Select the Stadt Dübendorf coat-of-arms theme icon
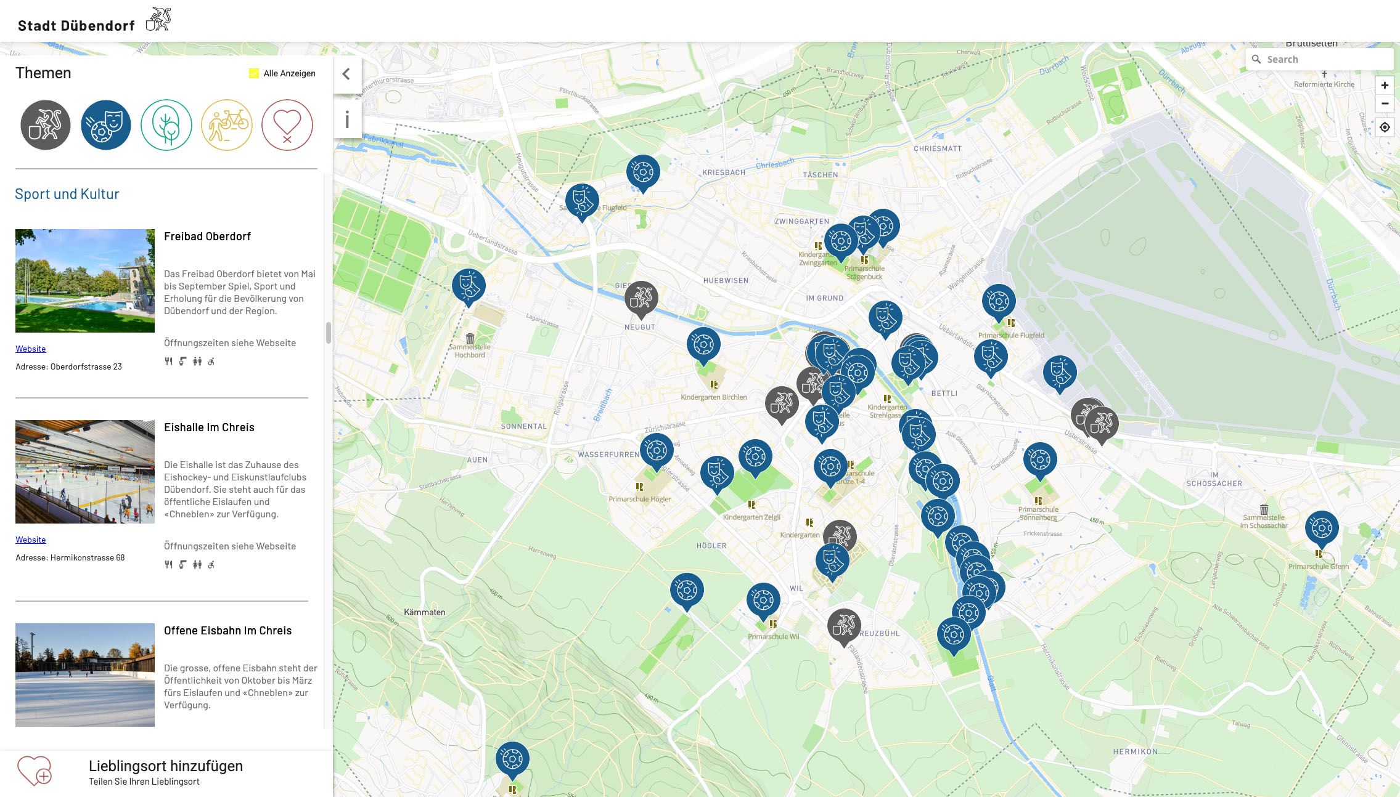The image size is (1400, 797). (x=46, y=125)
